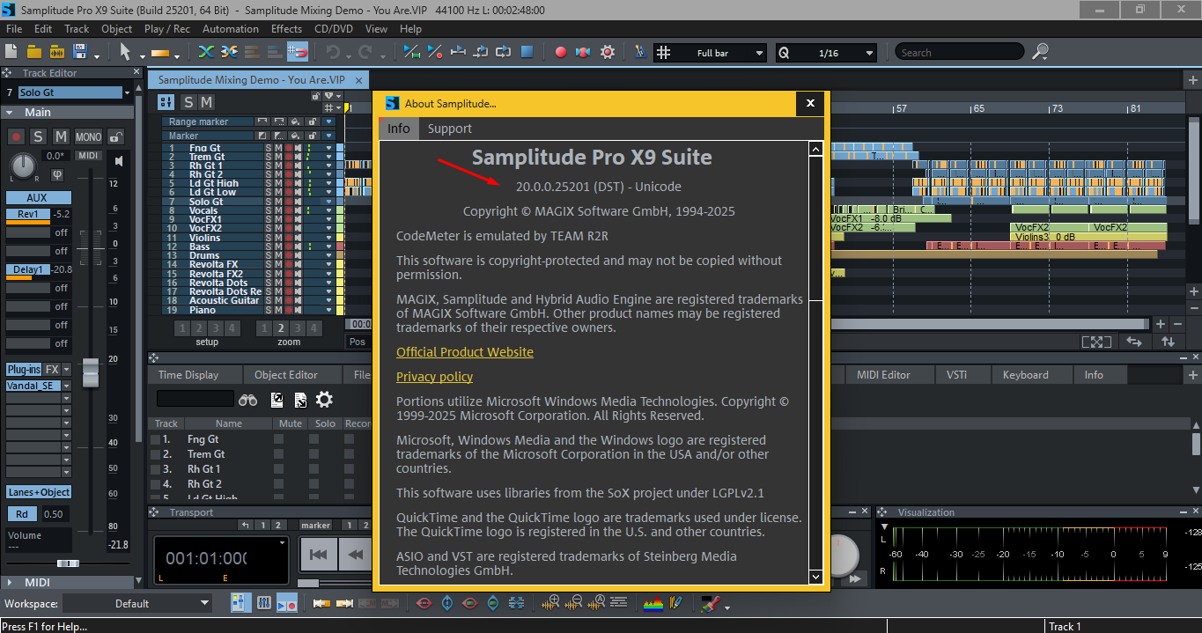Open the Privacy policy link

click(x=434, y=377)
